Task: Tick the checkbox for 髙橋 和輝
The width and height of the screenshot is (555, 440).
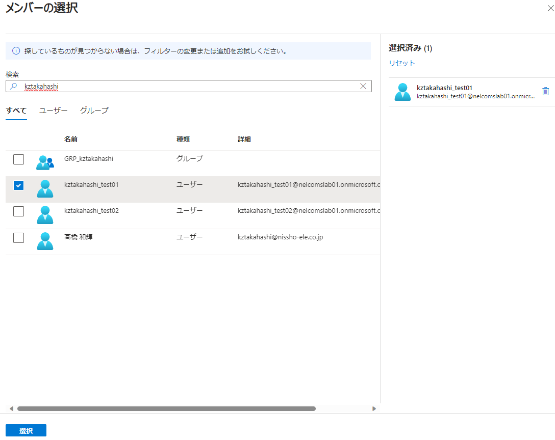Action: (x=18, y=238)
